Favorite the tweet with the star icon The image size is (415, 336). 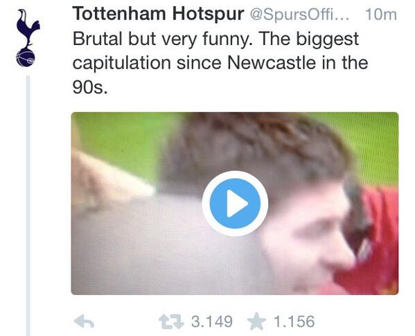(256, 321)
